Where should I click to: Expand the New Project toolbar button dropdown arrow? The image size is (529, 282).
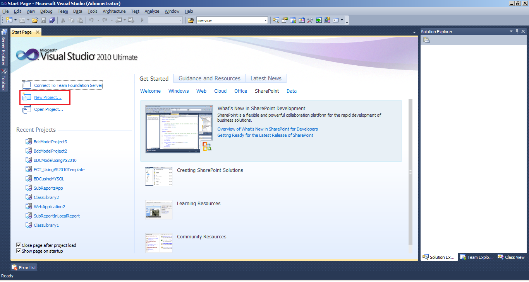pos(15,20)
